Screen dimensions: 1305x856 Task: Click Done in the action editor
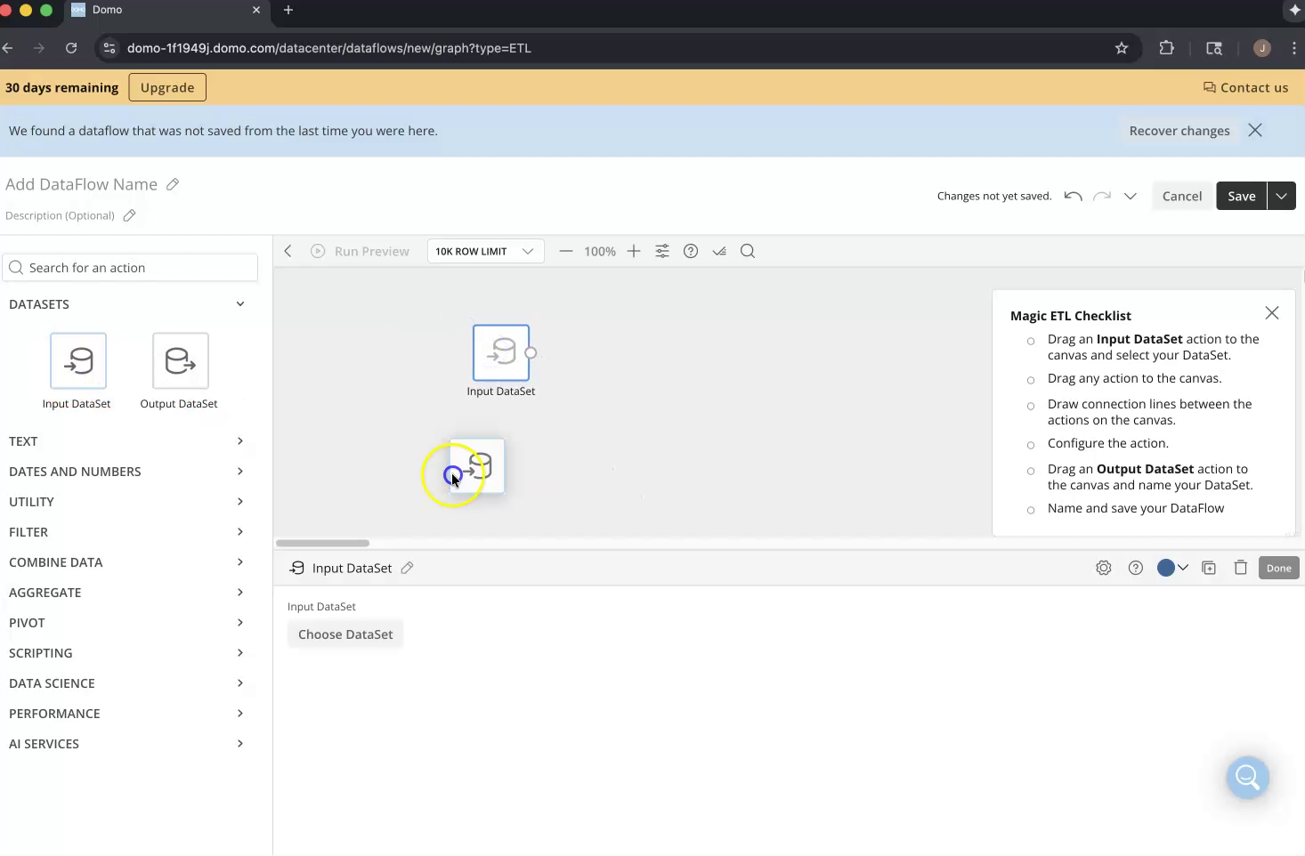pyautogui.click(x=1279, y=568)
